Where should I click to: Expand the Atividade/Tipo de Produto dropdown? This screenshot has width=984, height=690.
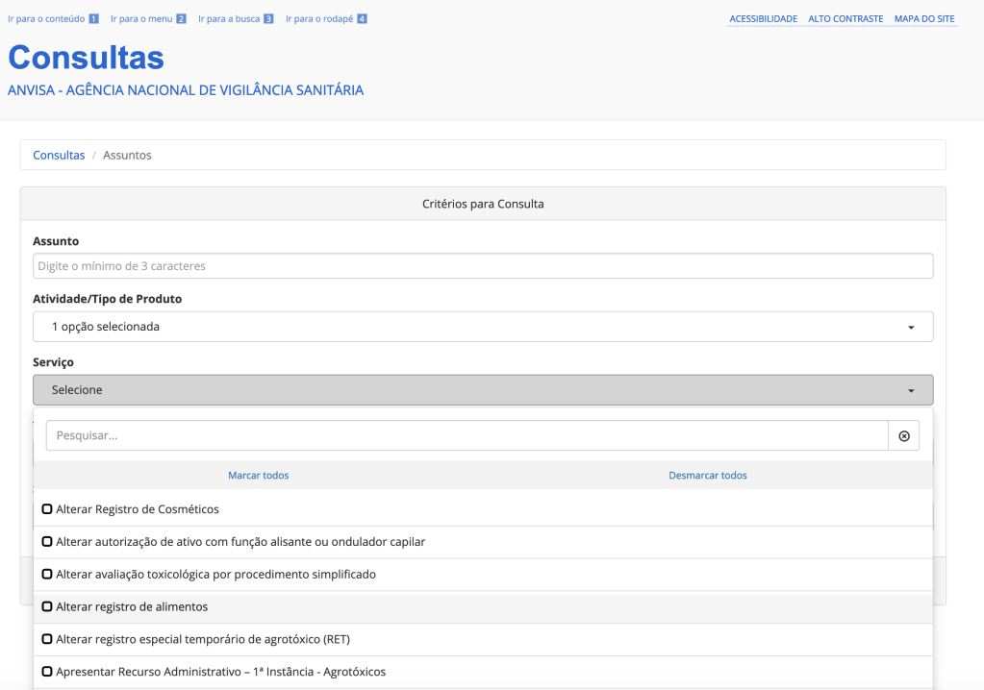click(x=482, y=327)
